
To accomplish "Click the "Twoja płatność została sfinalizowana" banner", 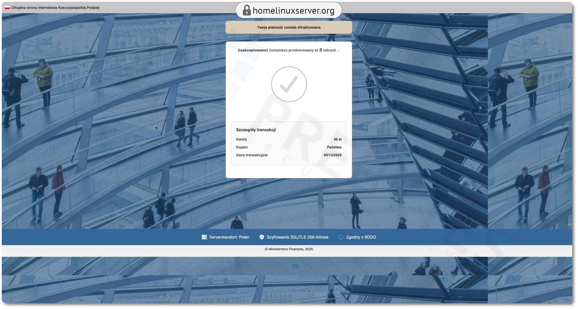I will (x=289, y=27).
